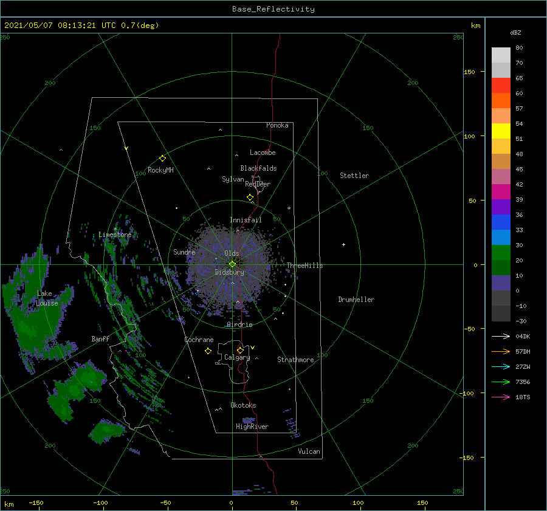Click the white 04DK arrow icon
Image resolution: width=547 pixels, height=511 pixels.
click(x=501, y=337)
